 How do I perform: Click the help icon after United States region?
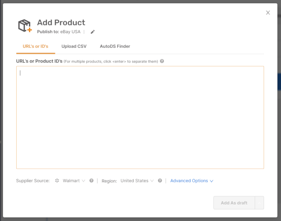[x=160, y=180]
